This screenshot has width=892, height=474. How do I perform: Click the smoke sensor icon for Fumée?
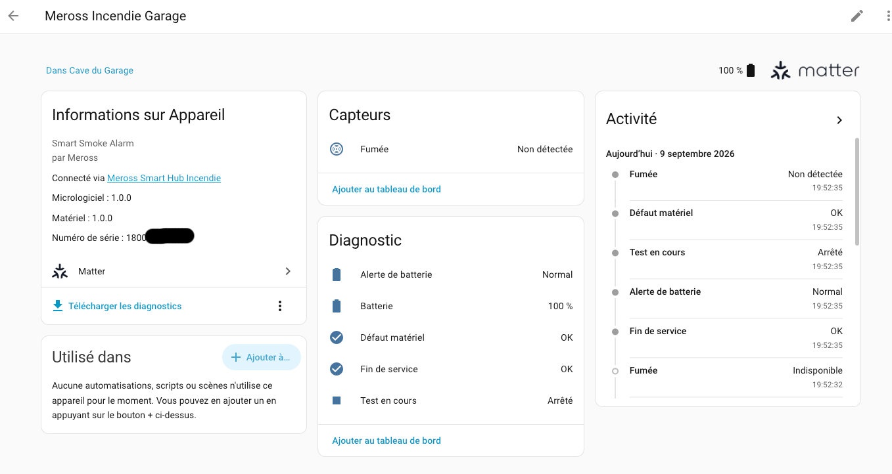(x=336, y=149)
